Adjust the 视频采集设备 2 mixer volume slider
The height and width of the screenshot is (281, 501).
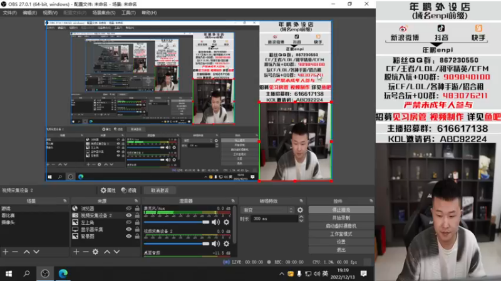[177, 244]
